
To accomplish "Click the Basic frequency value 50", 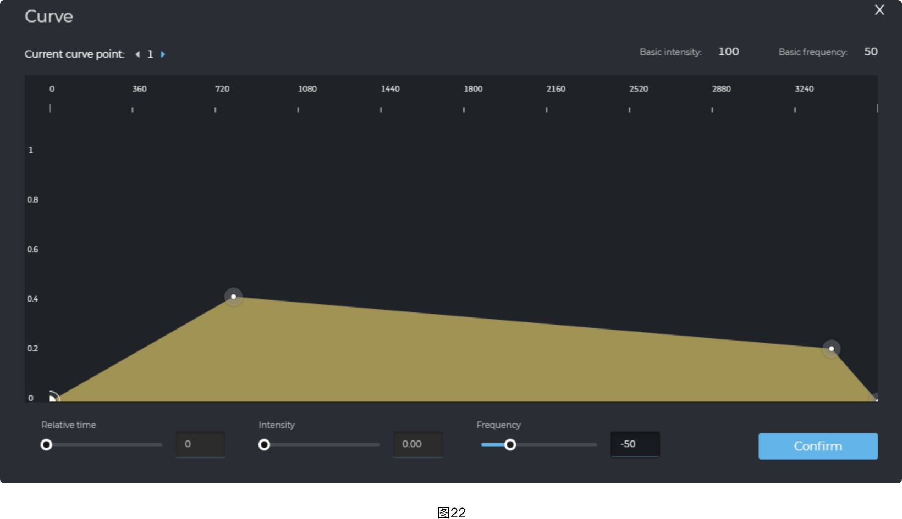I will 870,52.
